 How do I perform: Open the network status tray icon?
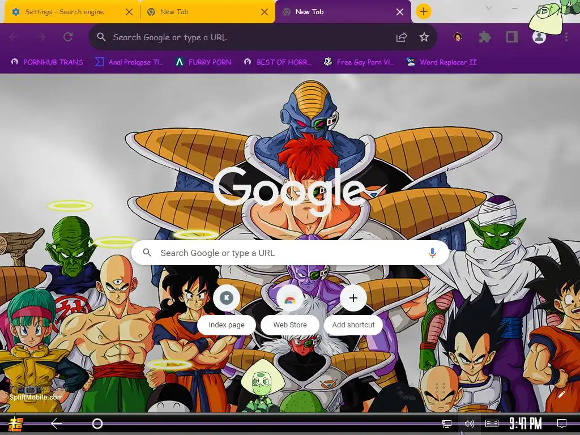pyautogui.click(x=447, y=424)
